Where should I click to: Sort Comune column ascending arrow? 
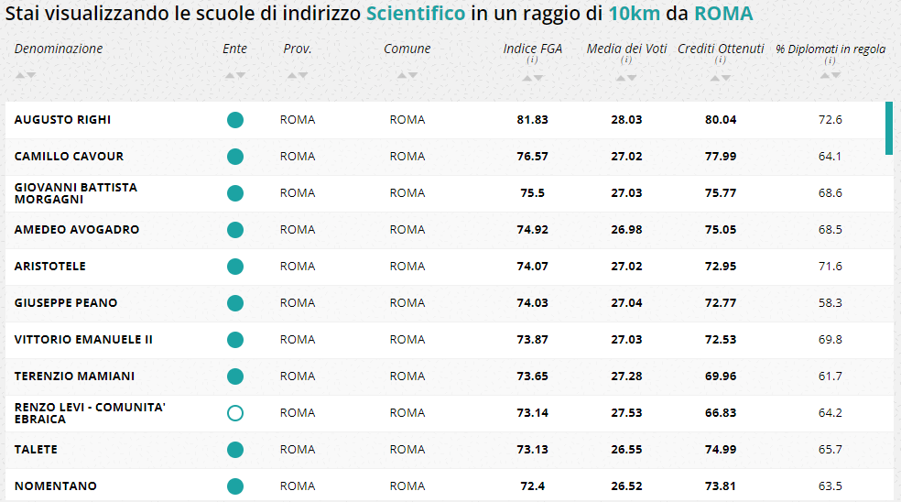402,75
